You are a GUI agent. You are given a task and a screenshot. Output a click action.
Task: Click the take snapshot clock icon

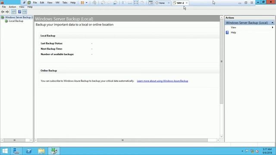[103, 3]
